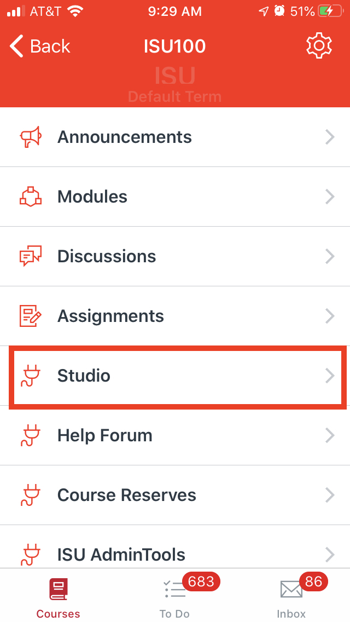Tap the Assignments pencil-and-paper icon

(31, 316)
